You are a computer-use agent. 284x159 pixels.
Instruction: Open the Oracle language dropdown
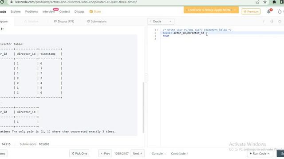coord(161,21)
